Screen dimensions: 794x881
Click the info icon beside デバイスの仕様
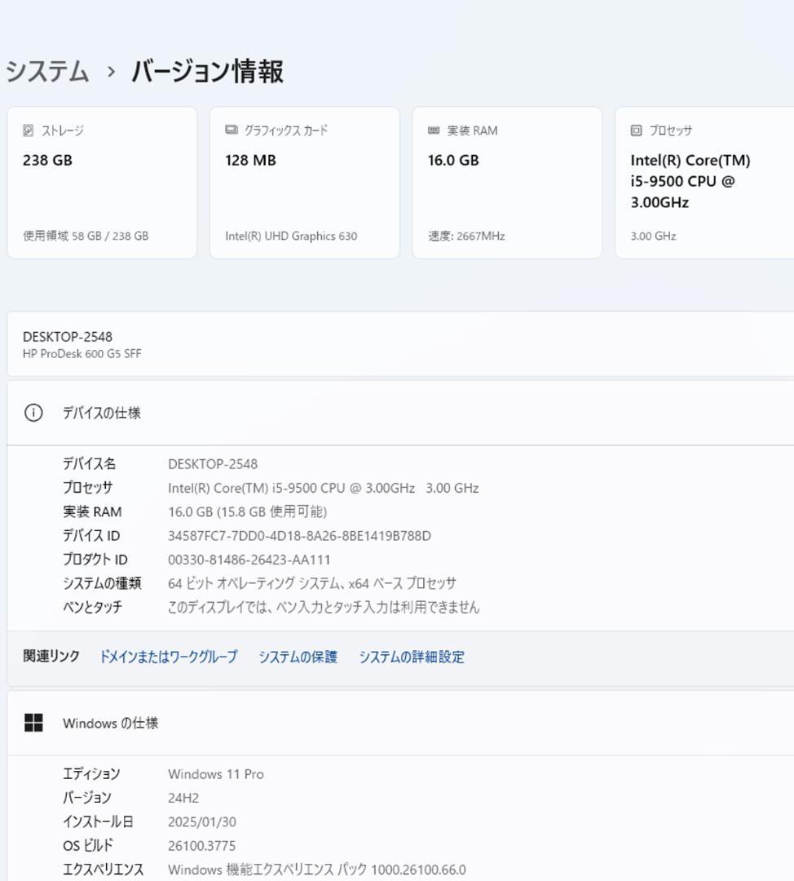pyautogui.click(x=33, y=412)
